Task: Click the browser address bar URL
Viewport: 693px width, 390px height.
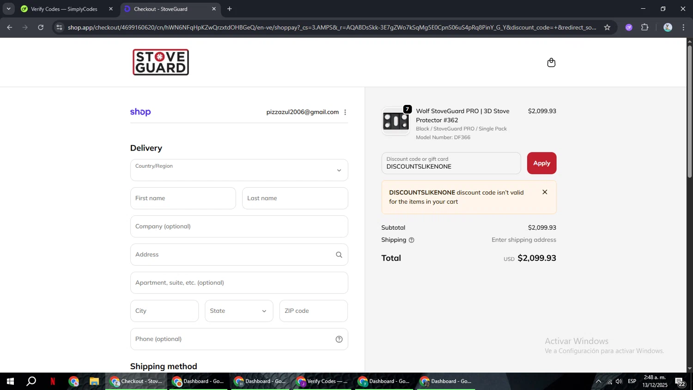Action: tap(332, 27)
